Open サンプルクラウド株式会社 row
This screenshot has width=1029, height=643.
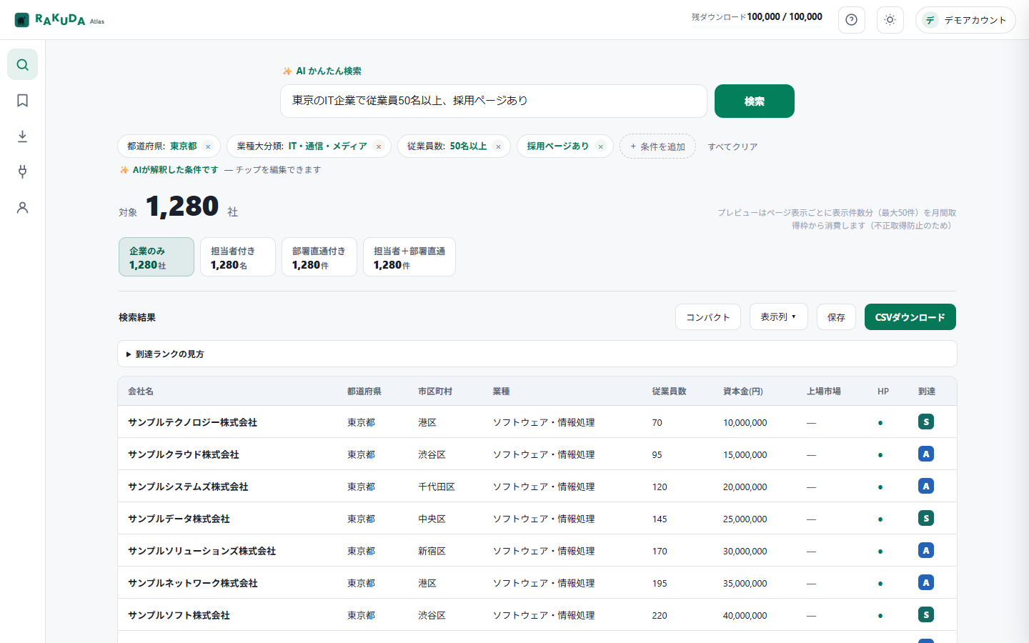point(537,454)
